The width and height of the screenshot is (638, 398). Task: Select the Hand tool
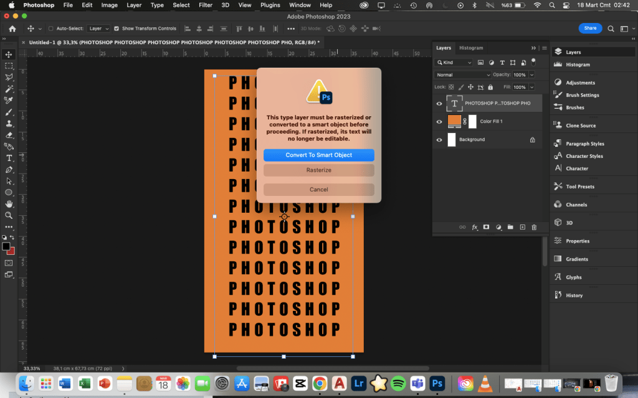pos(9,204)
